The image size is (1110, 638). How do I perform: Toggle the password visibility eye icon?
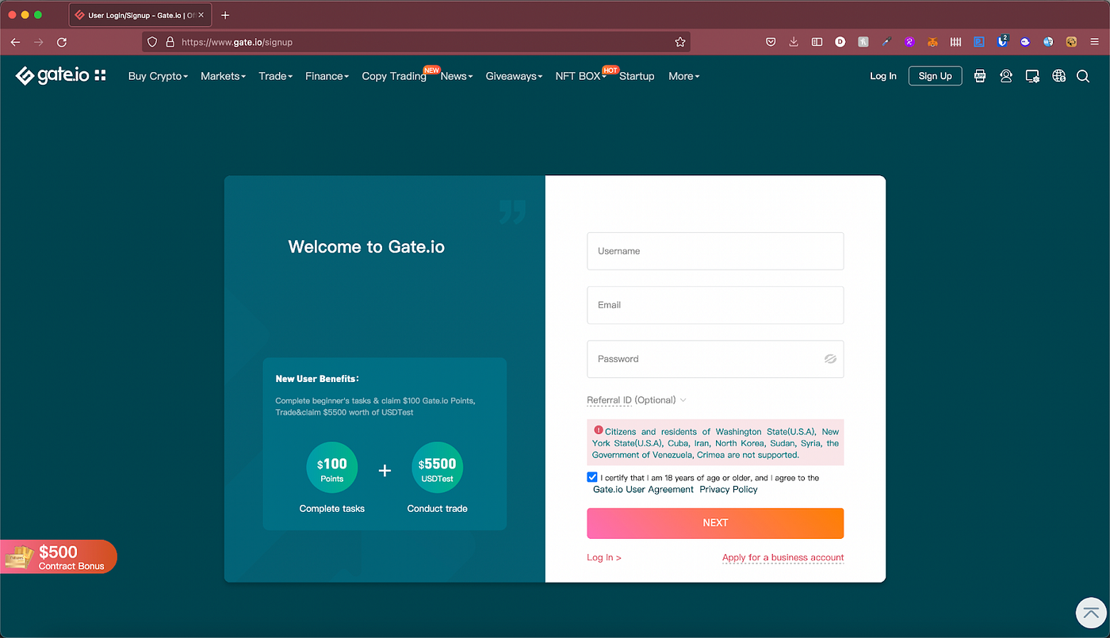(x=830, y=358)
